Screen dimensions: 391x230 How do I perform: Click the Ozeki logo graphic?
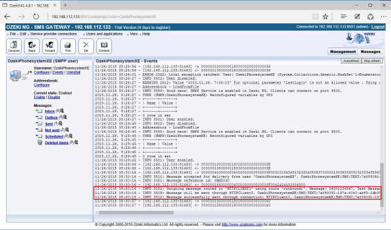[360, 38]
